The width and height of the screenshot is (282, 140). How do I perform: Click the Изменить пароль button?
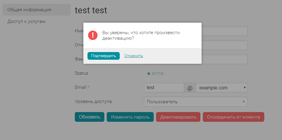click(x=130, y=117)
